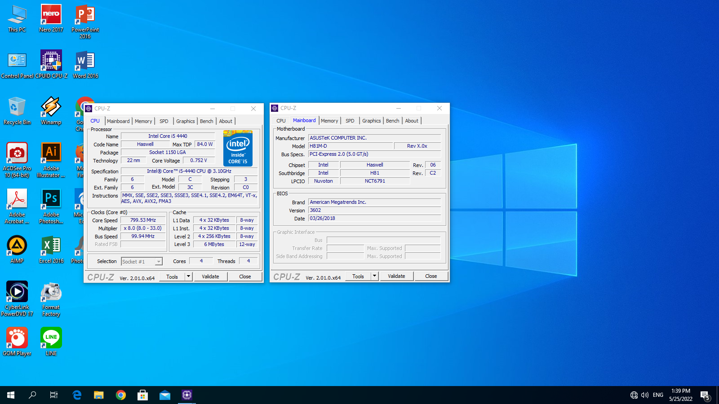
Task: Click the Intel Core i5 logo badge
Action: click(x=238, y=149)
